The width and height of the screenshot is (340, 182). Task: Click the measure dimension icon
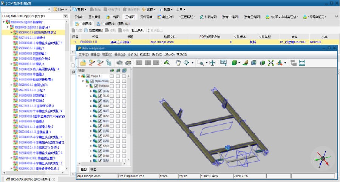tap(302, 63)
